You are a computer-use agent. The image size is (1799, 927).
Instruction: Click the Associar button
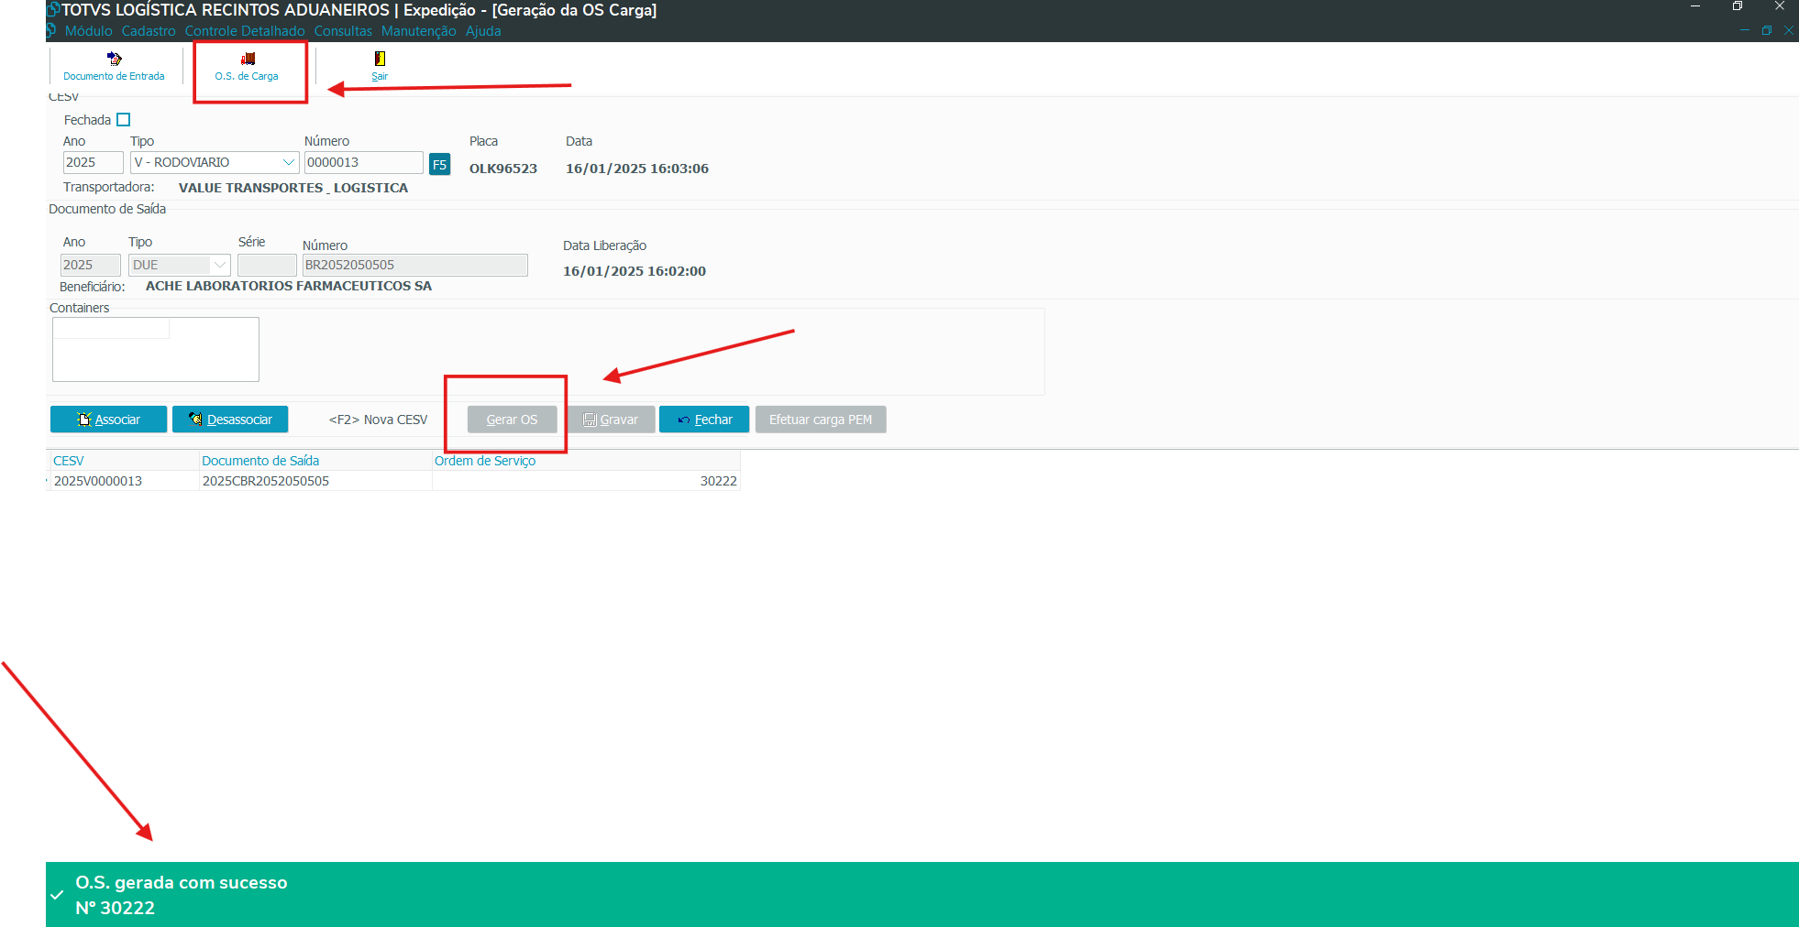(x=108, y=420)
